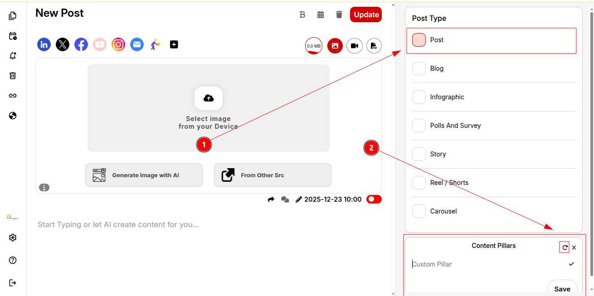Click the refresh icon in Content Pillars

(565, 247)
